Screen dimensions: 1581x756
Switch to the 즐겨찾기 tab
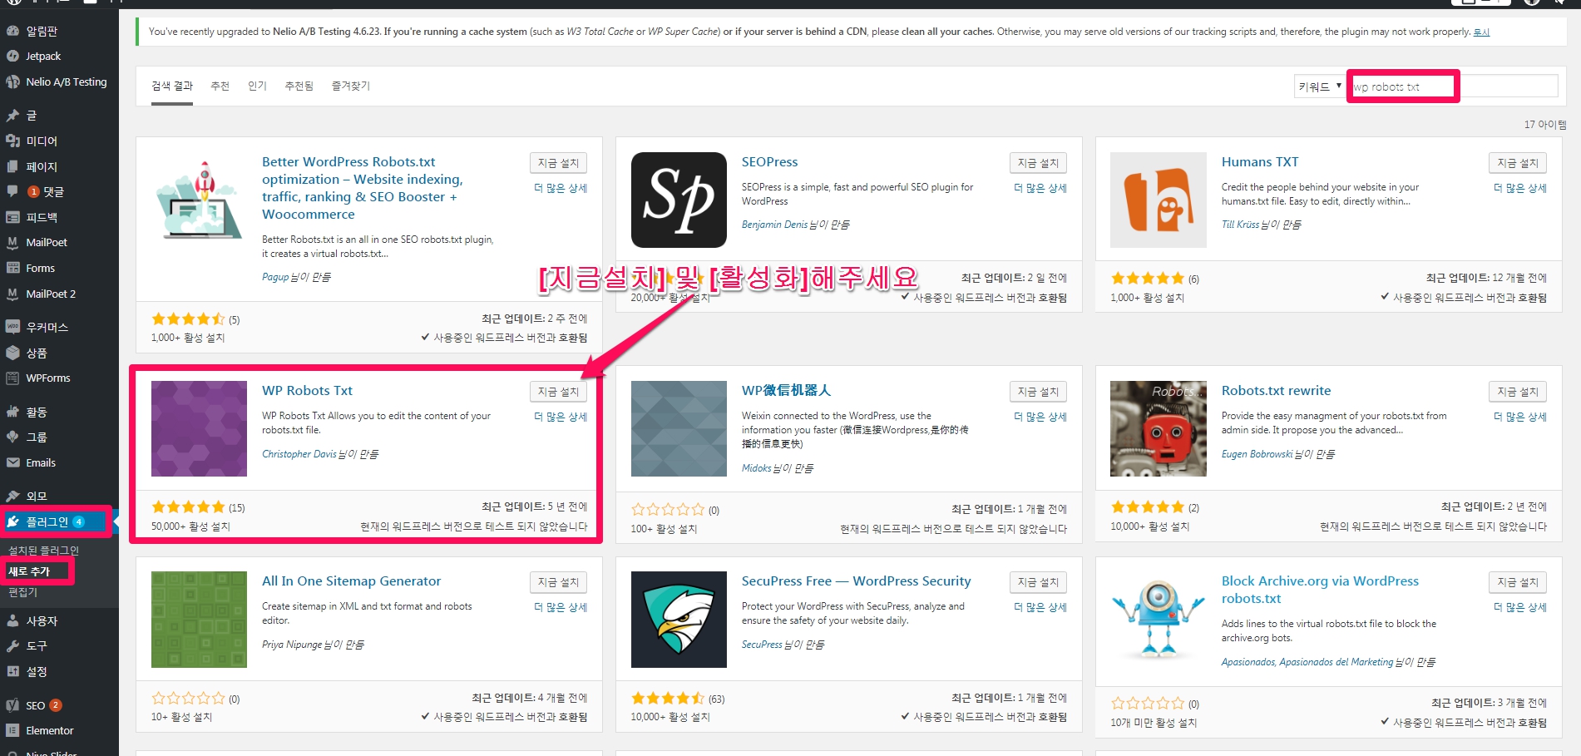tap(350, 86)
